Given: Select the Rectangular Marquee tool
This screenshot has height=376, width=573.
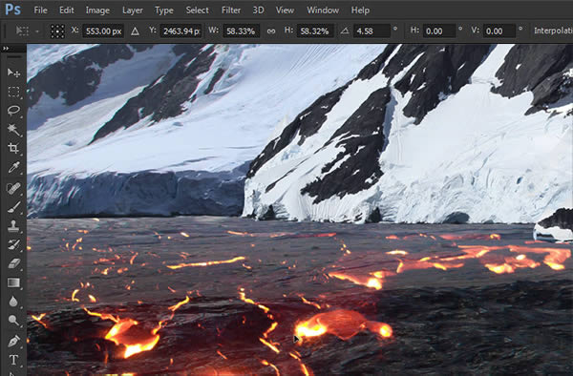Looking at the screenshot, I should pos(14,92).
